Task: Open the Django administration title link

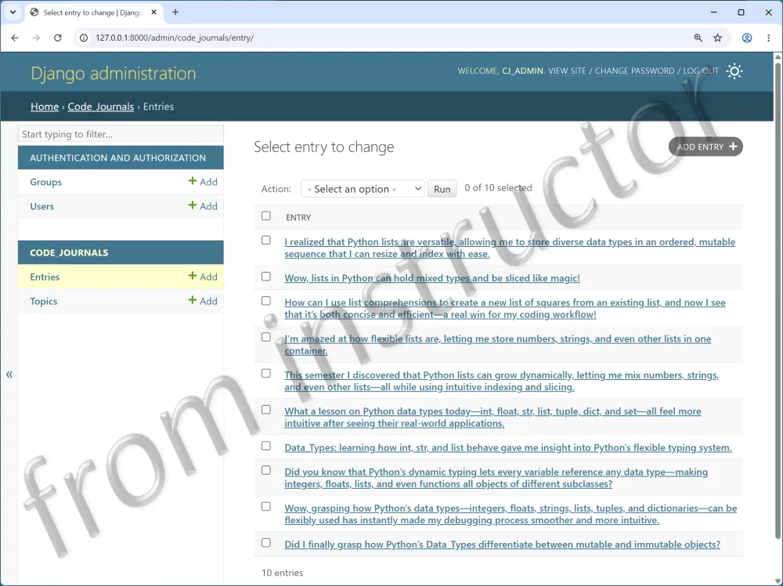Action: pyautogui.click(x=114, y=74)
